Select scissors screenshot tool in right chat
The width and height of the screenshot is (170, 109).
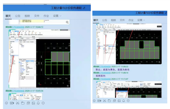point(104,101)
